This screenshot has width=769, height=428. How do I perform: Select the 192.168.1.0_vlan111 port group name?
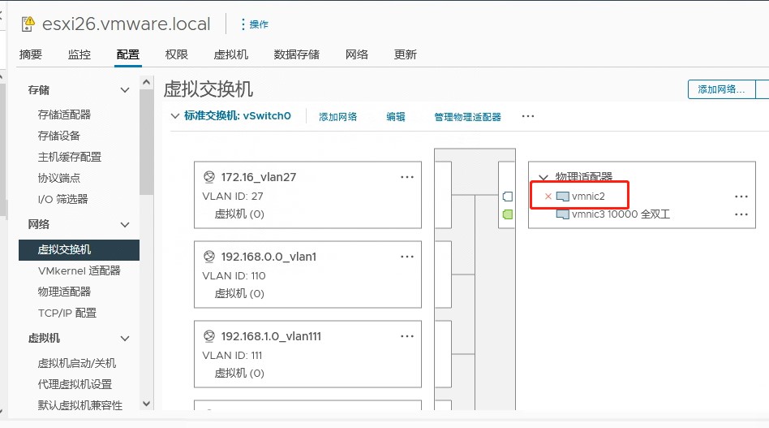click(271, 336)
